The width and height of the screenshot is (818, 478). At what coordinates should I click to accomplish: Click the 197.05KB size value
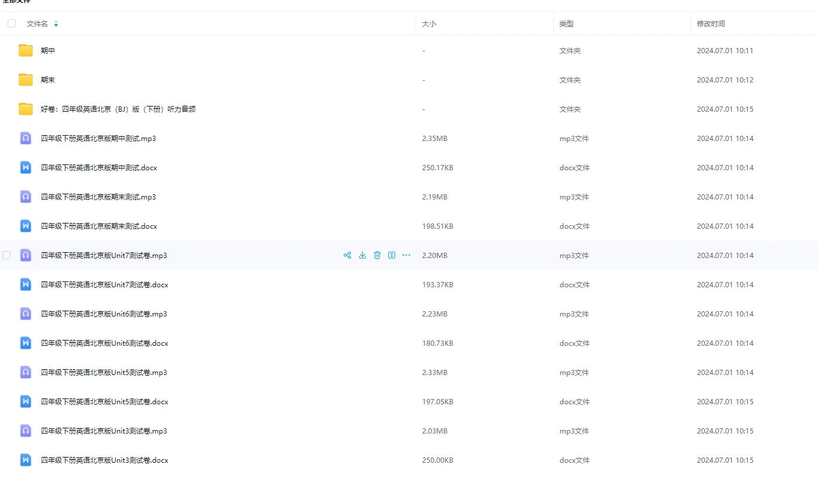point(437,402)
